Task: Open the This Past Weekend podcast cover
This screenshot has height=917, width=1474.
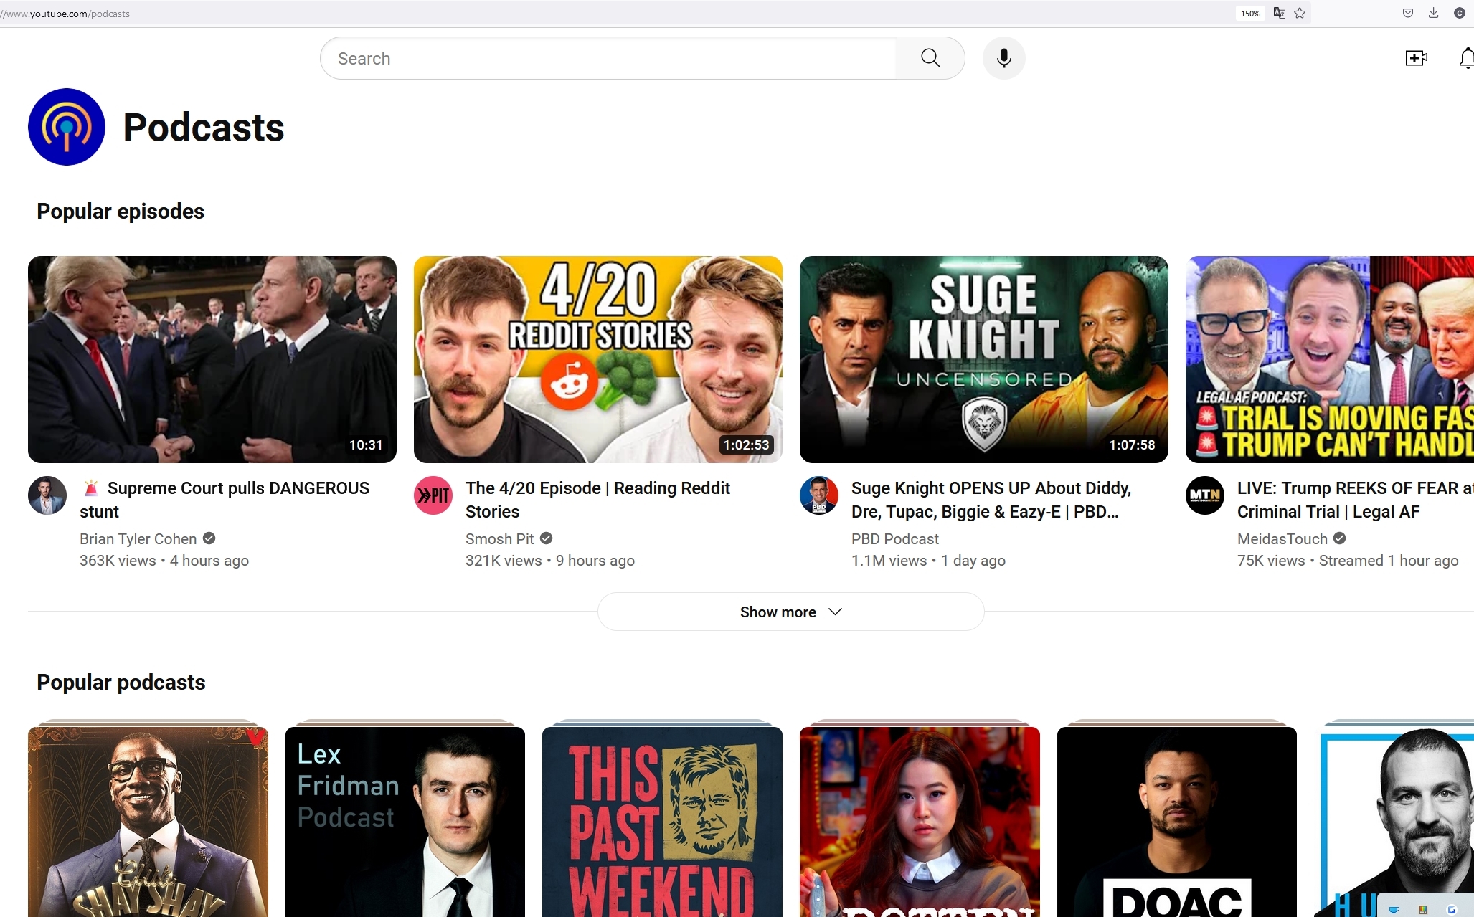Action: [662, 822]
